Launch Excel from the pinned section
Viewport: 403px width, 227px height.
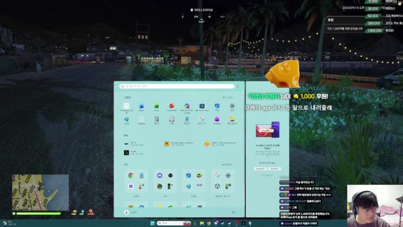pyautogui.click(x=156, y=107)
